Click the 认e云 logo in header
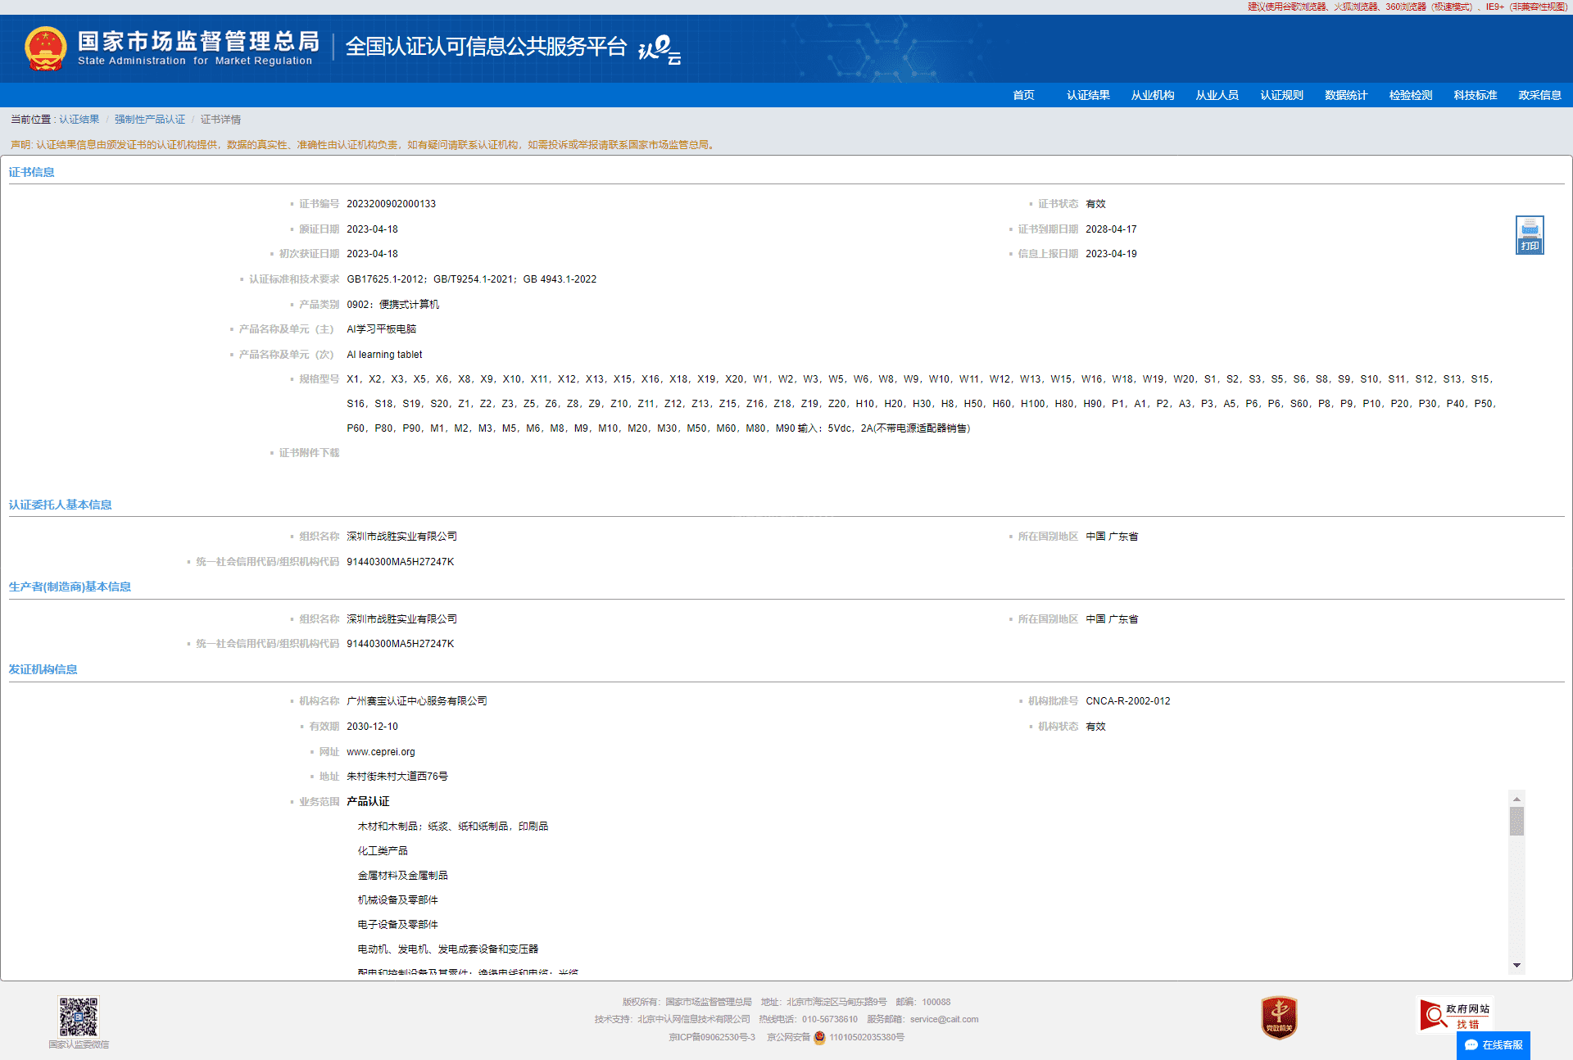Image resolution: width=1573 pixels, height=1060 pixels. click(660, 49)
